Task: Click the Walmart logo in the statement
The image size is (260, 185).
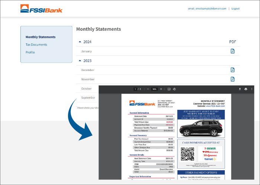Action: [210, 159]
